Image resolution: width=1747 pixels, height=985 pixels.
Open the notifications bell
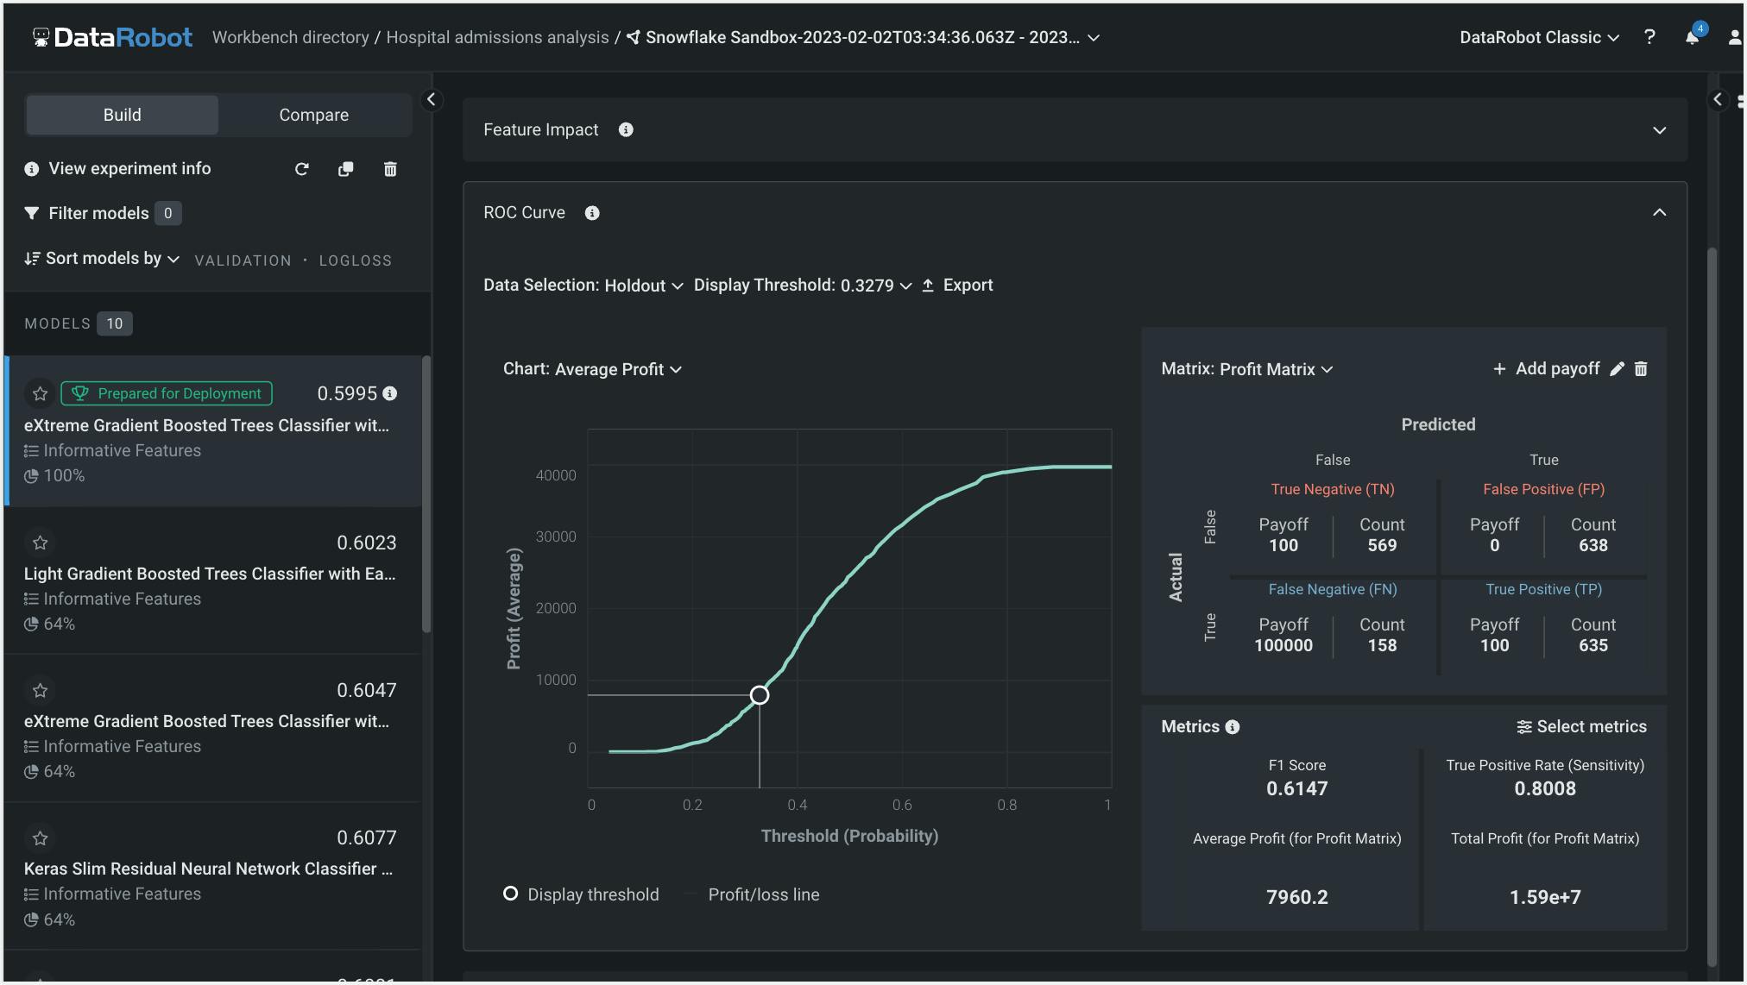(1692, 37)
